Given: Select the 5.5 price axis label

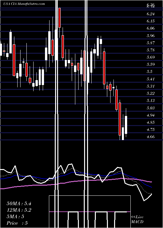Looking at the screenshot, I should pos(149,72).
